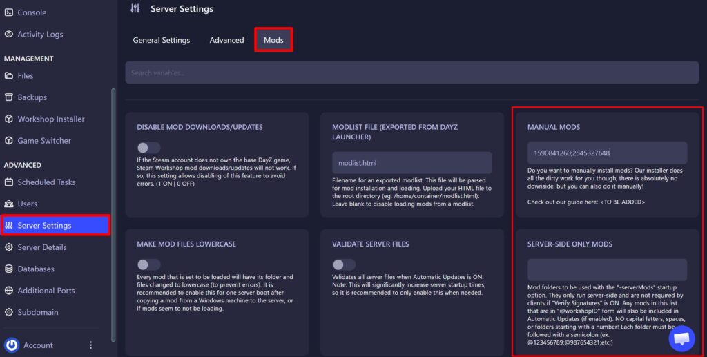This screenshot has height=357, width=707.
Task: Click the Search variables field
Action: coord(411,73)
